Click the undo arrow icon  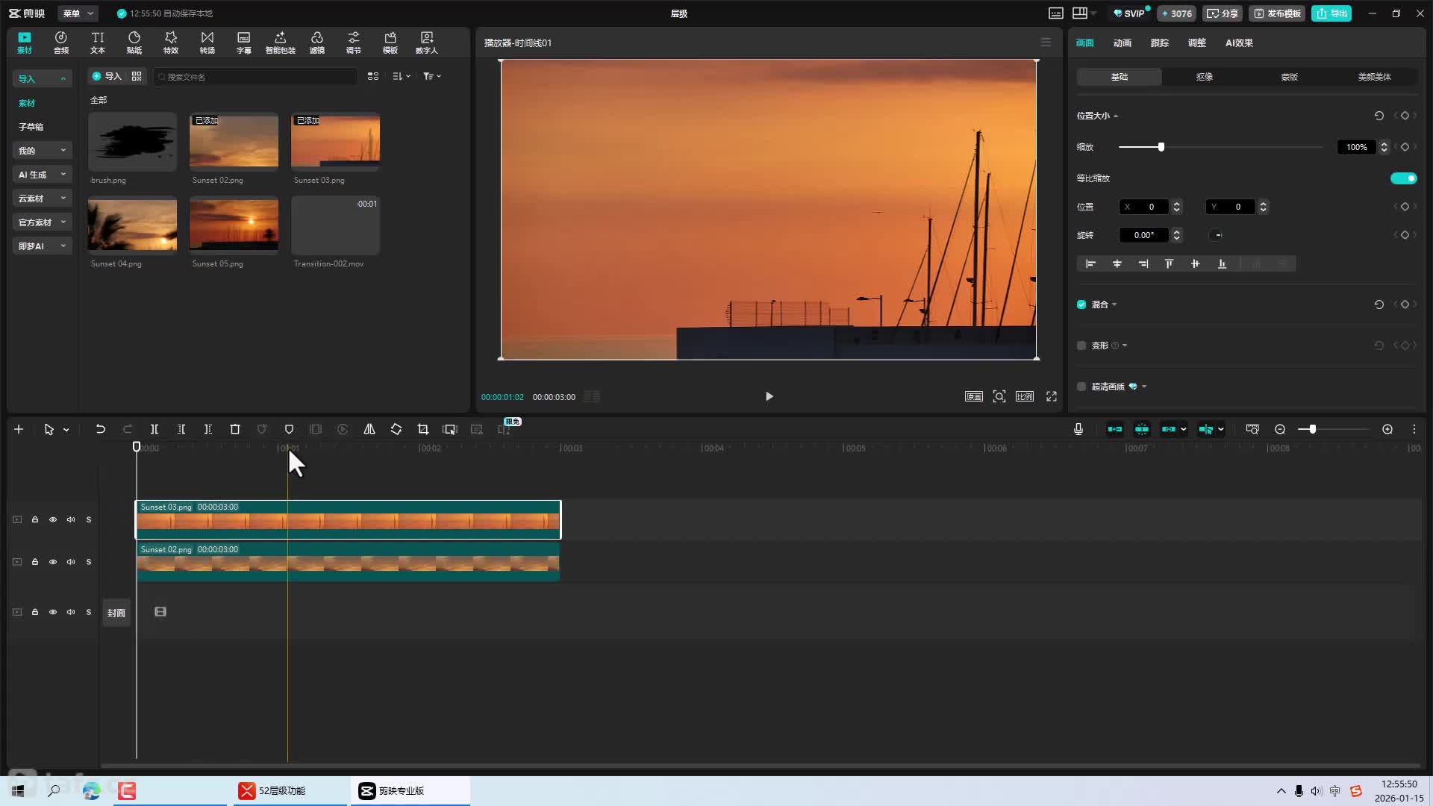coord(101,429)
